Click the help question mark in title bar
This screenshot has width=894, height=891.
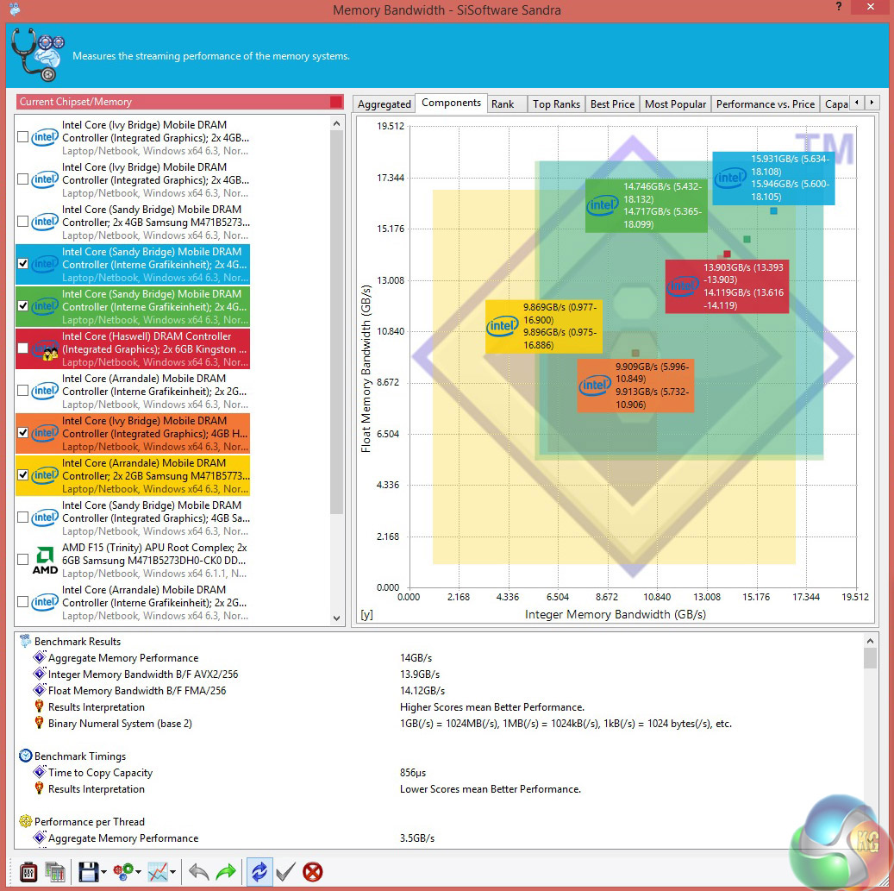point(838,7)
